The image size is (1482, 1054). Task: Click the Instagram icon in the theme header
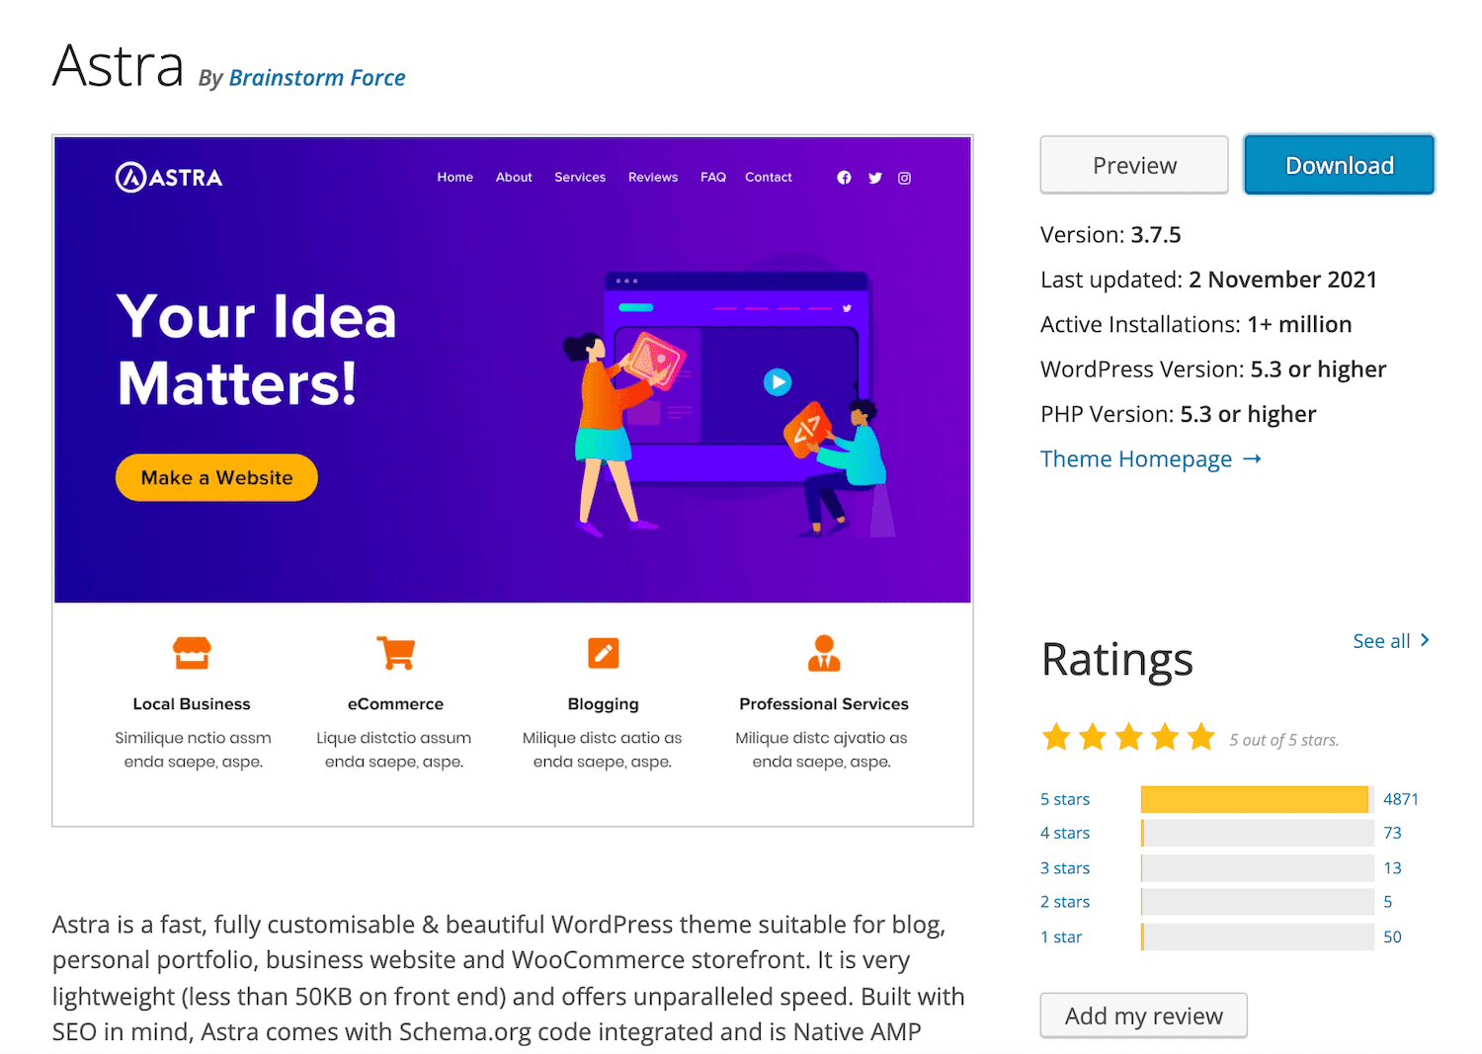pyautogui.click(x=904, y=178)
